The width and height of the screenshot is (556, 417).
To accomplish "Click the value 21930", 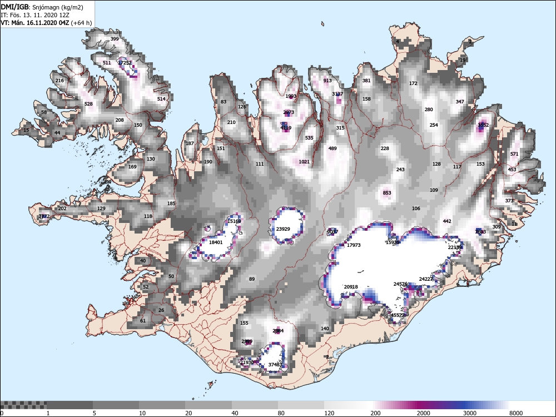I will 247,363.
